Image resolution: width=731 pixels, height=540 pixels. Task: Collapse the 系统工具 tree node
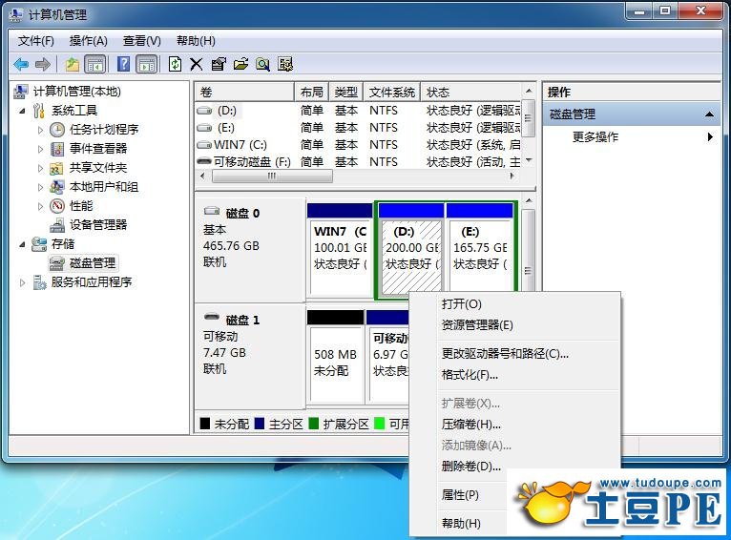click(22, 111)
